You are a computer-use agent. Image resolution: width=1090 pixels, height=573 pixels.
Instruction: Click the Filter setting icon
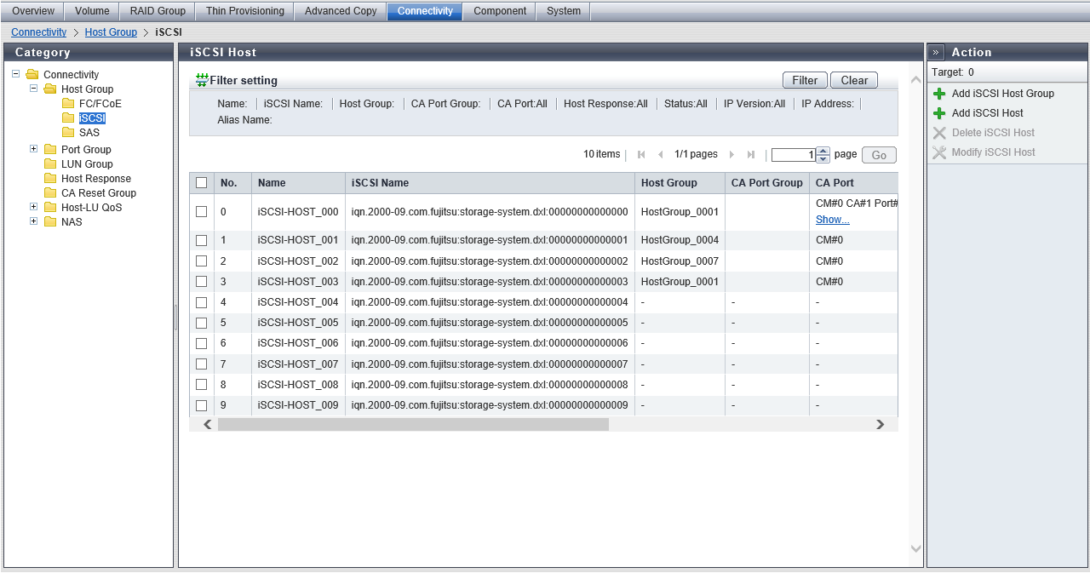click(x=202, y=80)
